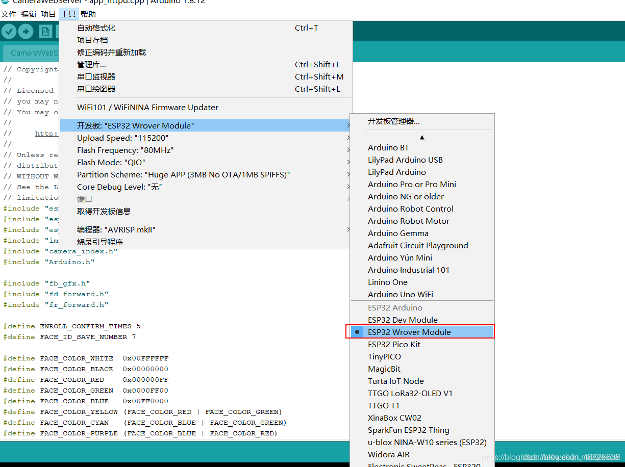Select XinaBox CW02 board
The image size is (625, 467).
click(x=422, y=418)
